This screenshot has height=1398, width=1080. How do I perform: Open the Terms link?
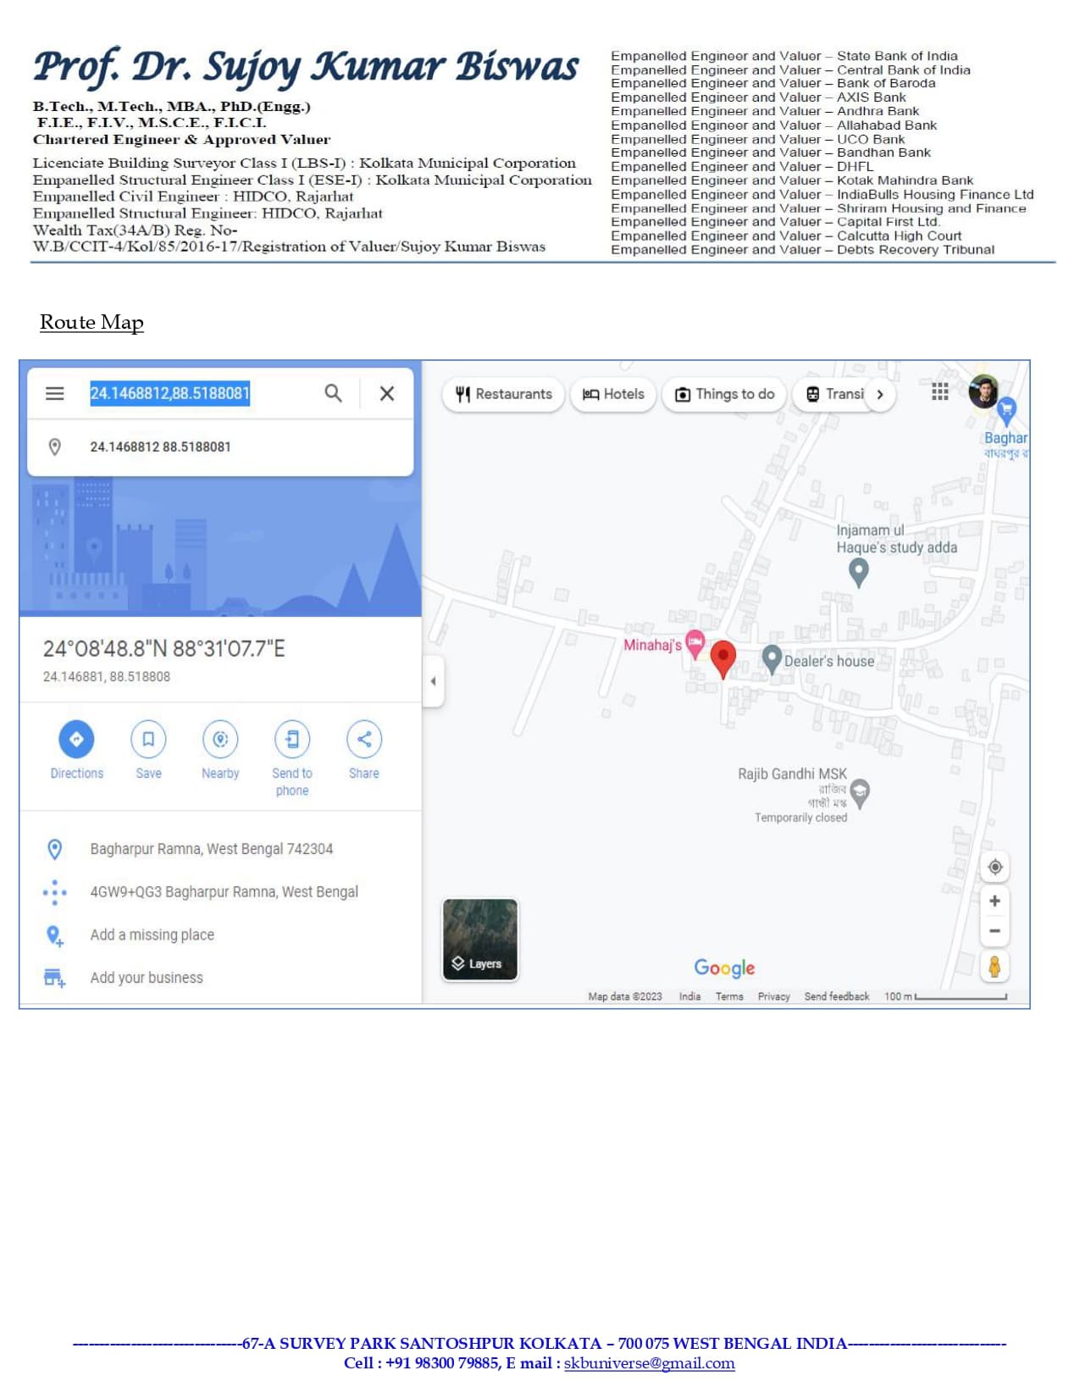coord(729,996)
